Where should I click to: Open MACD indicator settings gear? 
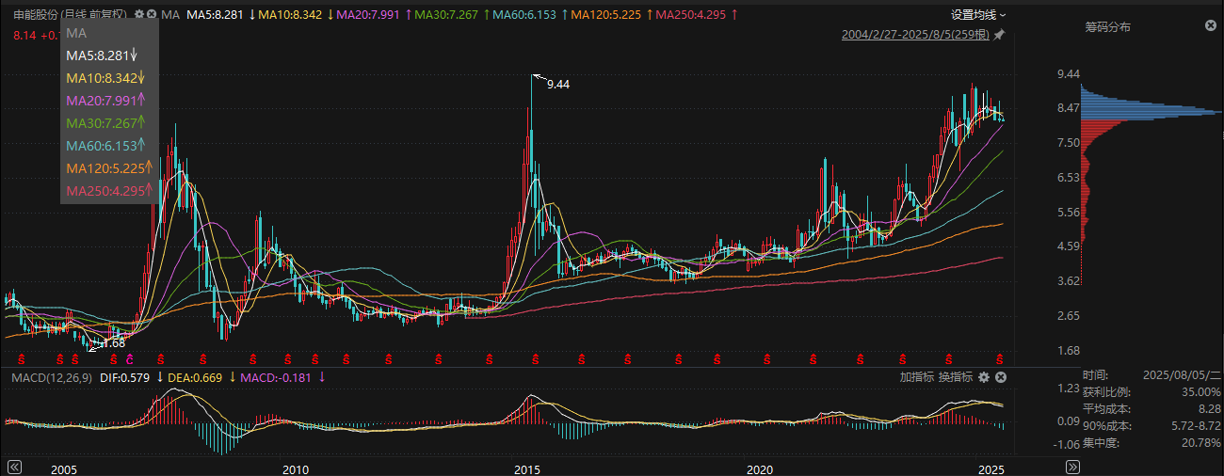(984, 377)
